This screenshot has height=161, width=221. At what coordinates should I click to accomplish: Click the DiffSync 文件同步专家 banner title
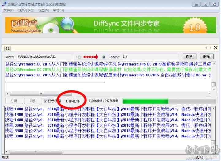pyautogui.click(x=126, y=24)
